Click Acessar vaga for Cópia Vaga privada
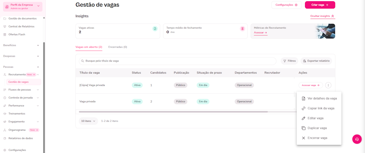Viewport: 365px width, 153px height. 311,85
